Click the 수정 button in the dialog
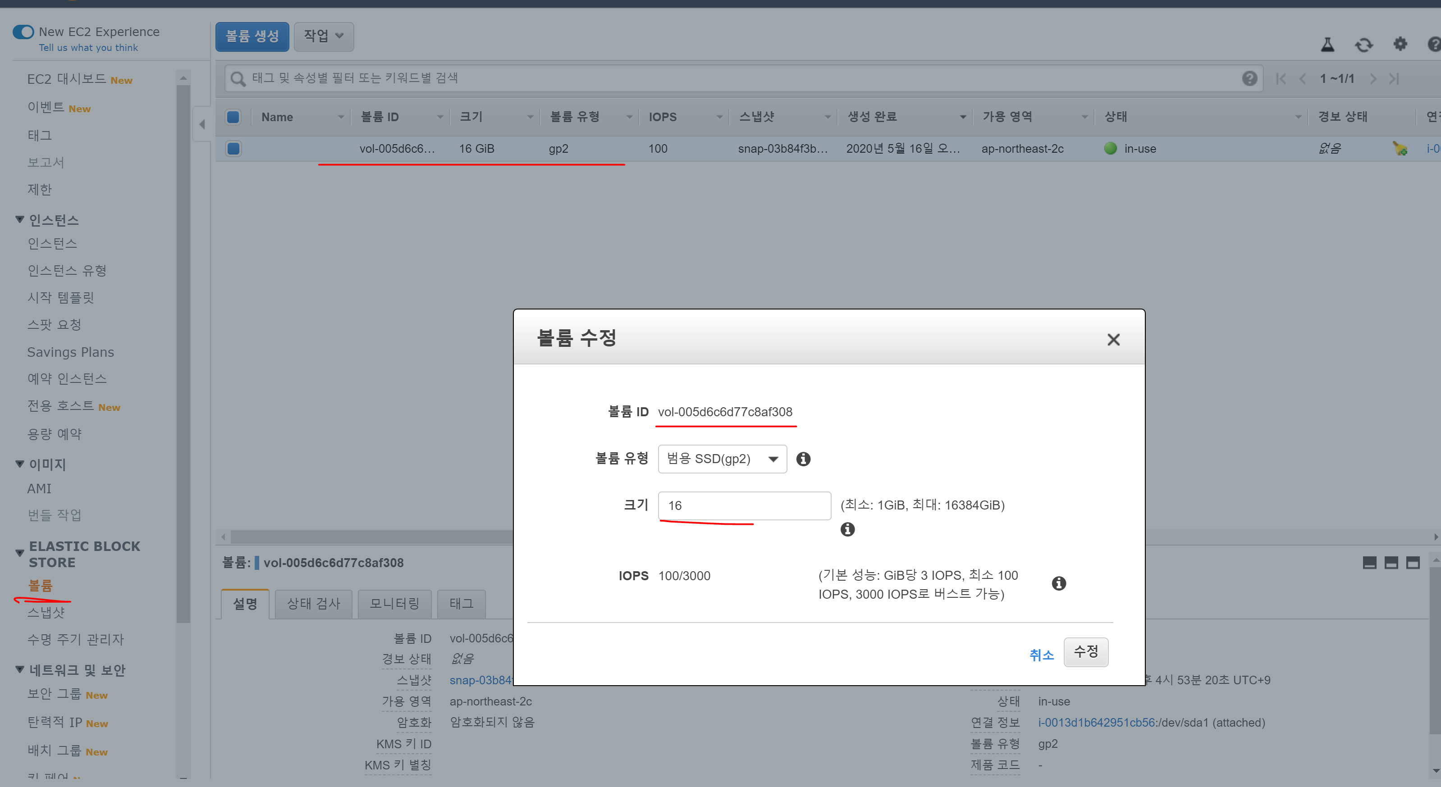Screen dimensions: 1441x787 pos(1085,652)
